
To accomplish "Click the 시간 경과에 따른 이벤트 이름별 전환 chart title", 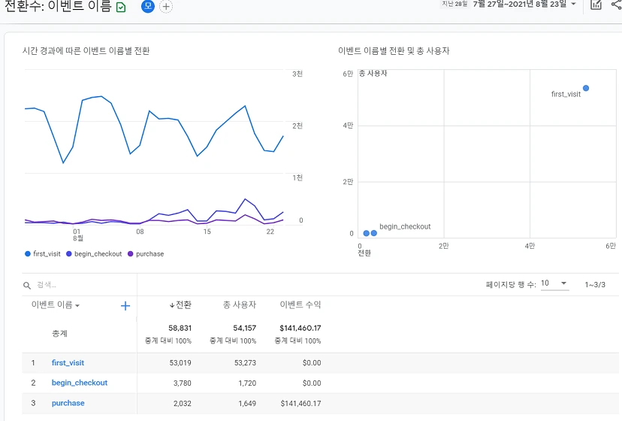I will click(x=86, y=51).
